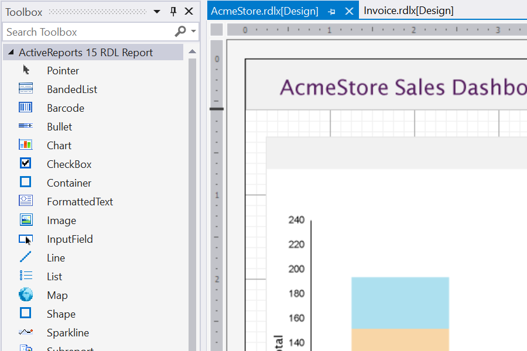The image size is (527, 351).
Task: Choose the Line tool
Action: (x=56, y=257)
